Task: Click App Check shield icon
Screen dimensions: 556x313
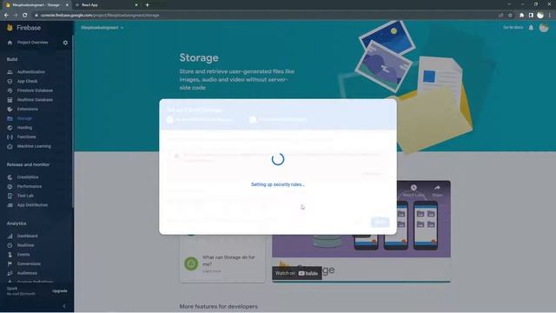Action: 10,81
